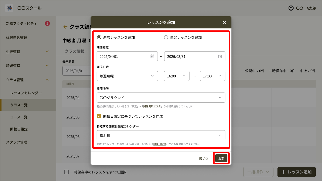
Task: Uncheck 開校日設定に基づいてレッスンを作成 checkbox
Action: 99,116
